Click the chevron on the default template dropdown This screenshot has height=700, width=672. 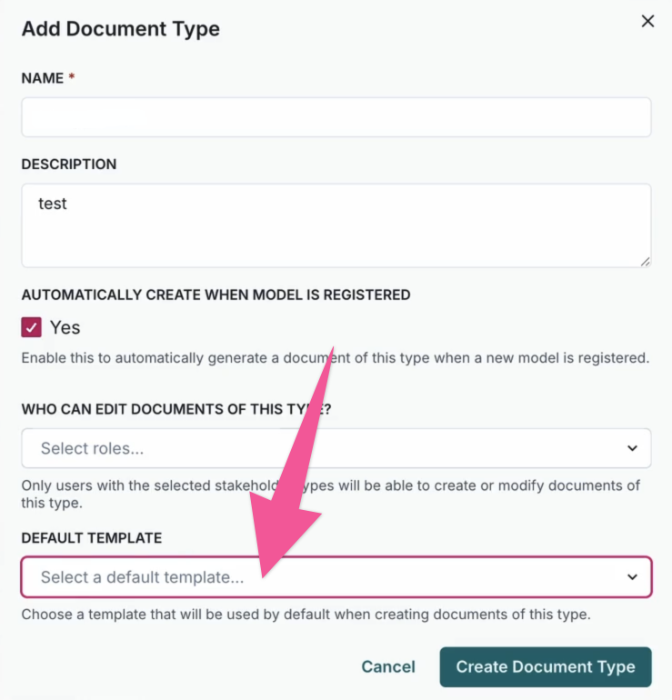pos(633,577)
